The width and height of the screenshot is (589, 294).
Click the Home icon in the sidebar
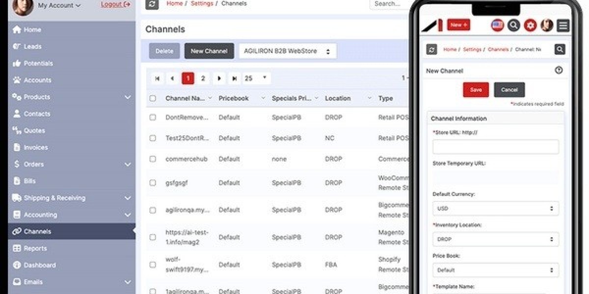pos(17,30)
